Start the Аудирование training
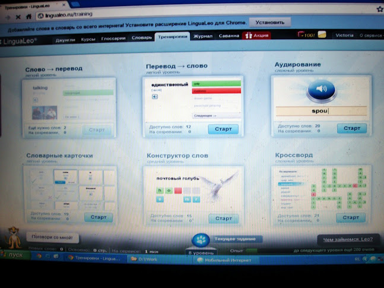Viewport: 384px width, 288px height. tap(352, 128)
